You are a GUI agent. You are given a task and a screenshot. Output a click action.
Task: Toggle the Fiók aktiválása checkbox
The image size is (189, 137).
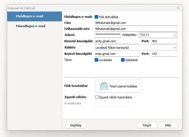[x=97, y=17]
